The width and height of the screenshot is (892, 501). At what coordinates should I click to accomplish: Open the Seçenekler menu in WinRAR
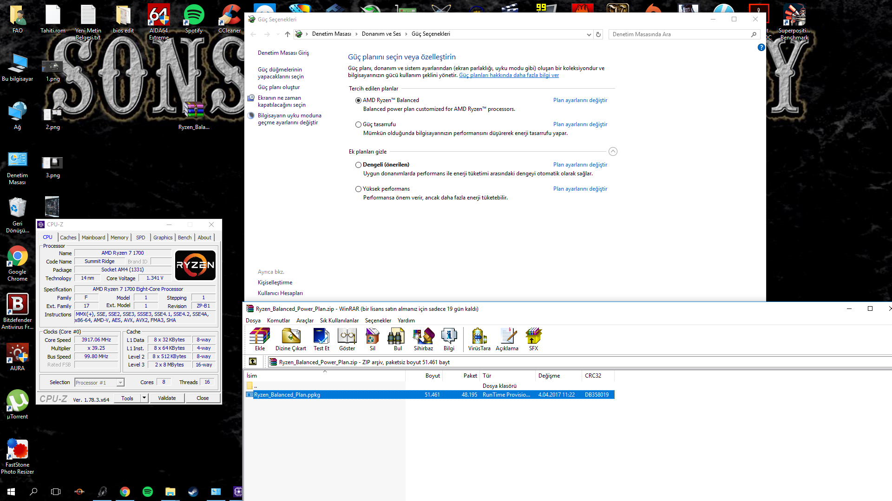(378, 321)
